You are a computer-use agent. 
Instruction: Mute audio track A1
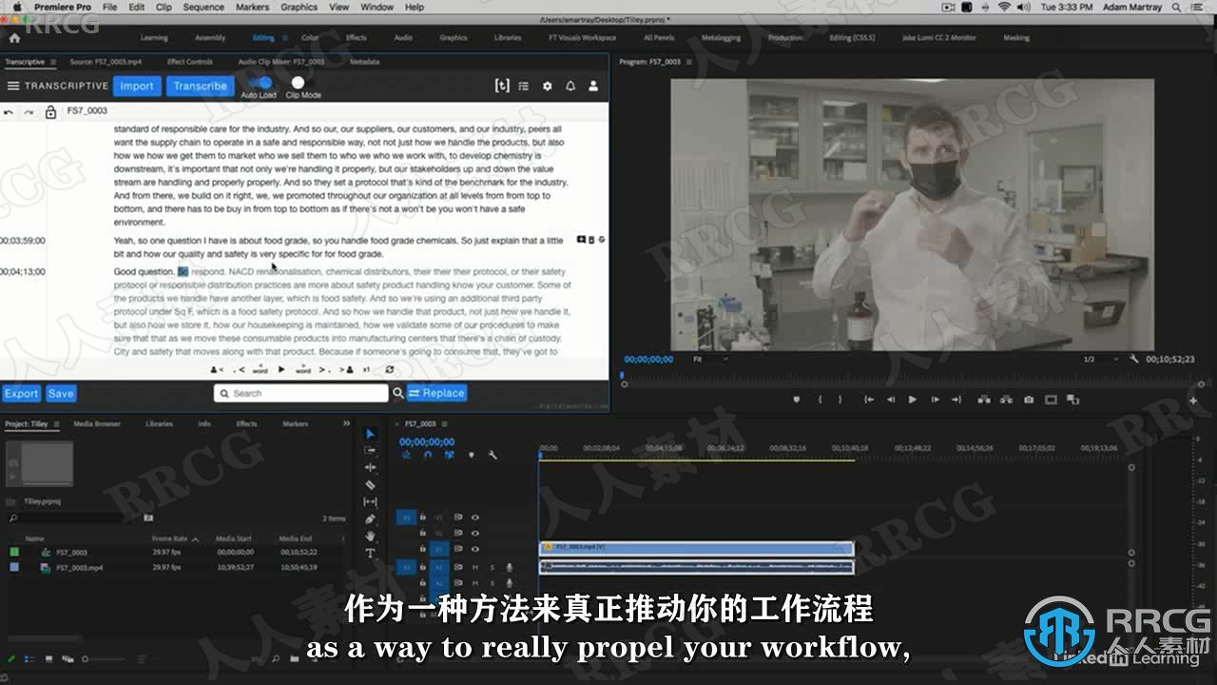(475, 567)
